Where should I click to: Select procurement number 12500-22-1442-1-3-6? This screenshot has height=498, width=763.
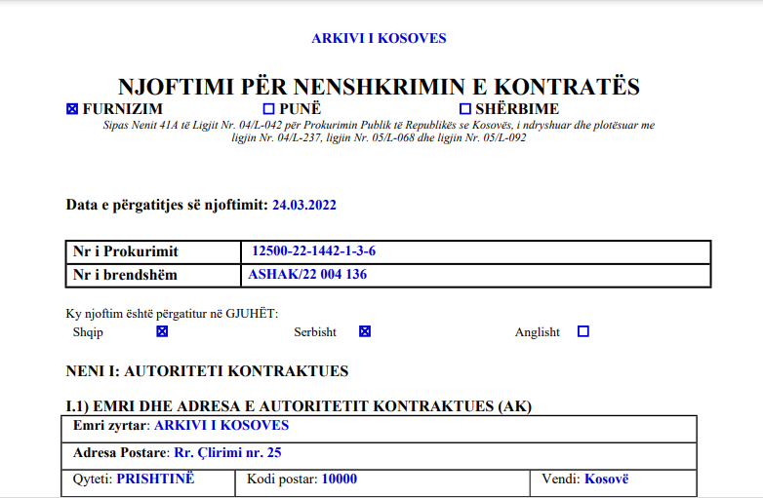point(313,251)
